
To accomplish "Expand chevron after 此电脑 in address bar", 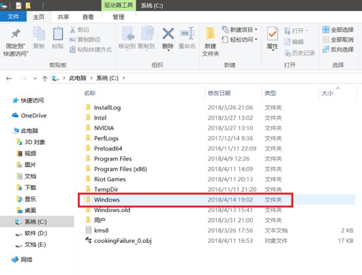I will coord(92,78).
